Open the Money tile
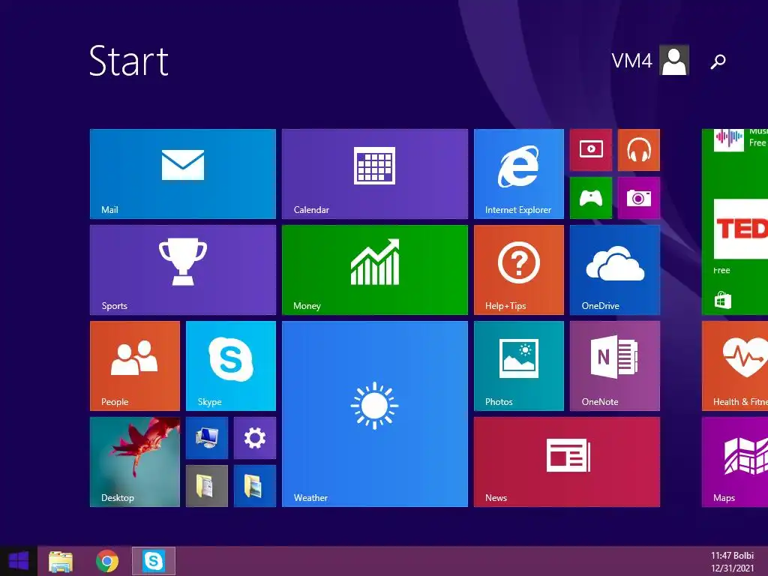 tap(375, 270)
